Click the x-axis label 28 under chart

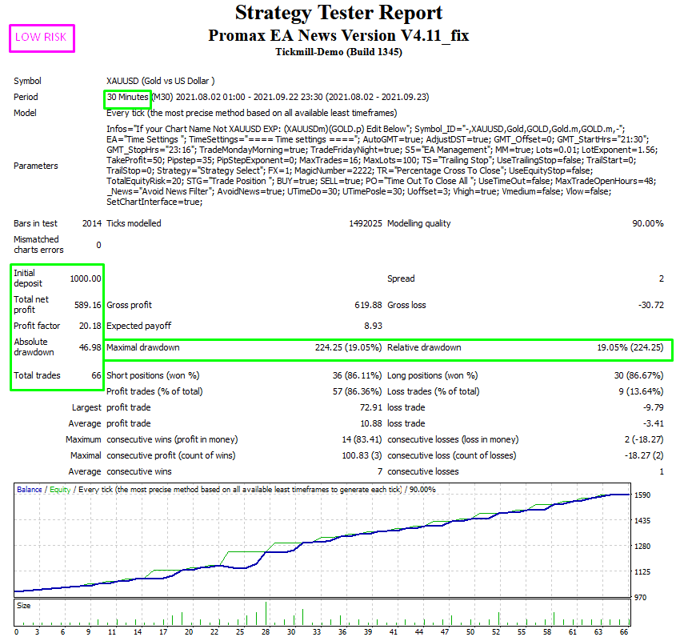pyautogui.click(x=266, y=632)
